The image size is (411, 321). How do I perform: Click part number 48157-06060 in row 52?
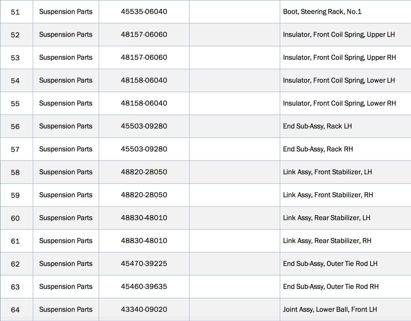click(144, 34)
